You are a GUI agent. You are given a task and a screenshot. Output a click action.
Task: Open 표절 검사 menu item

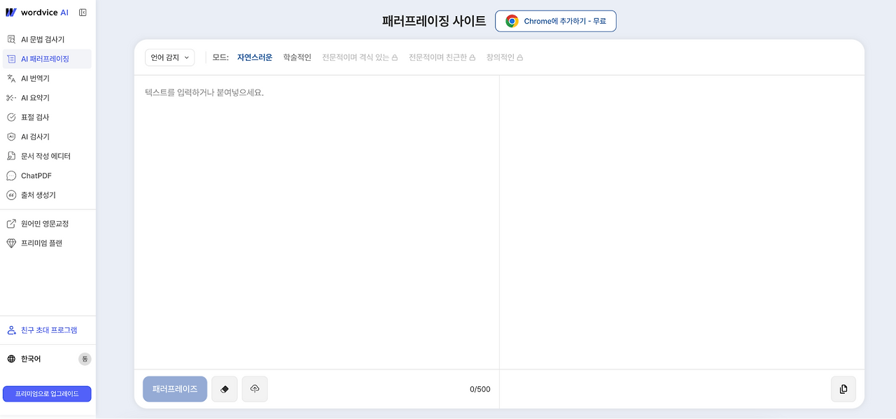coord(46,118)
